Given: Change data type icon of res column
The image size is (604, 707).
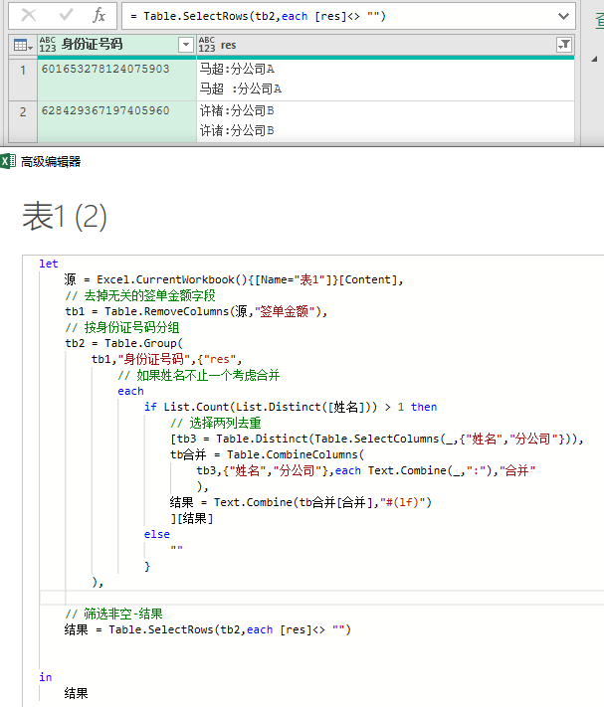Looking at the screenshot, I should [207, 45].
